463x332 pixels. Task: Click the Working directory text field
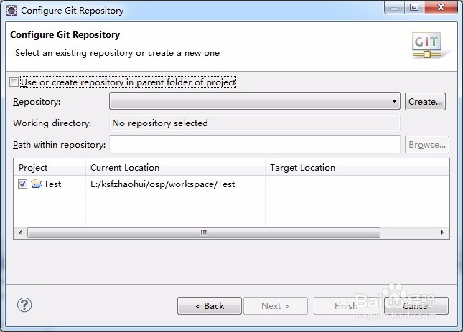tap(255, 123)
